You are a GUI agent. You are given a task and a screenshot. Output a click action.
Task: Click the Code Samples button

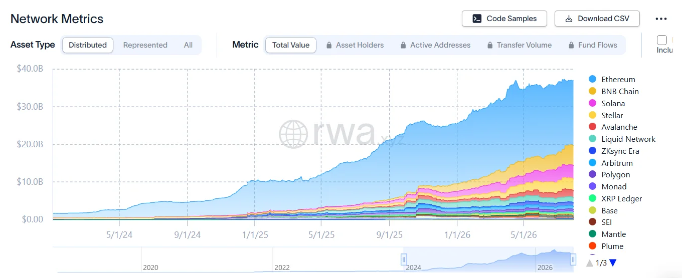(x=504, y=19)
